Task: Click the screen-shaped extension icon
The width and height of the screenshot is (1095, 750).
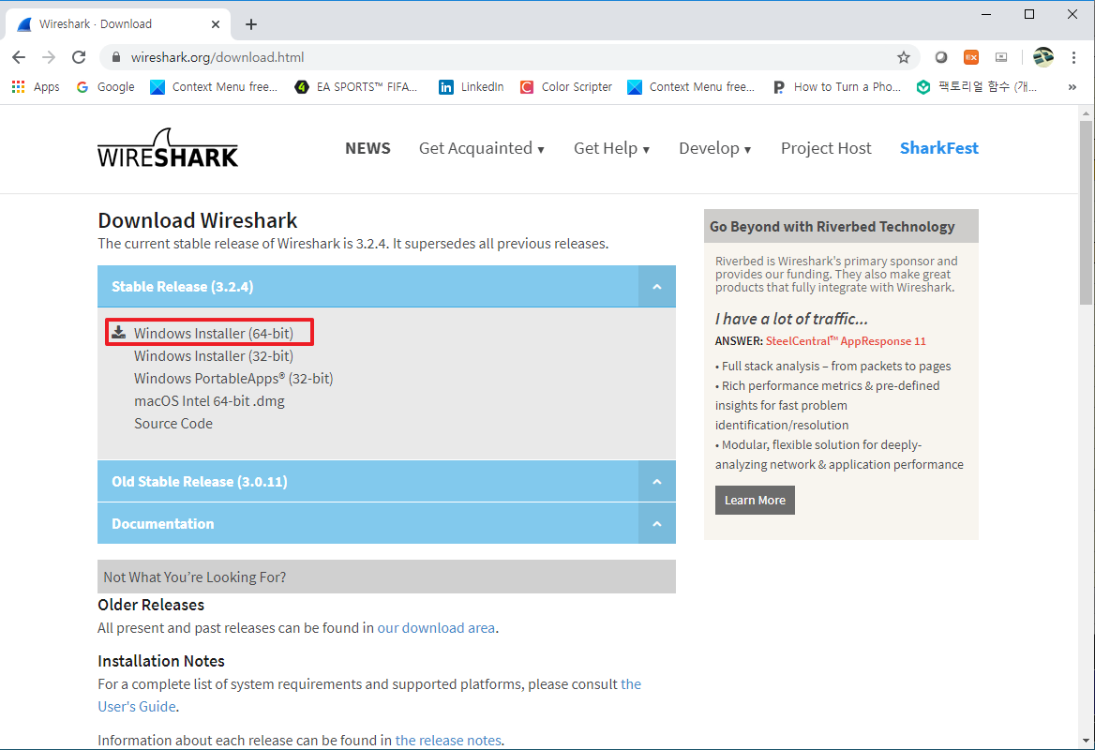Action: point(1001,57)
